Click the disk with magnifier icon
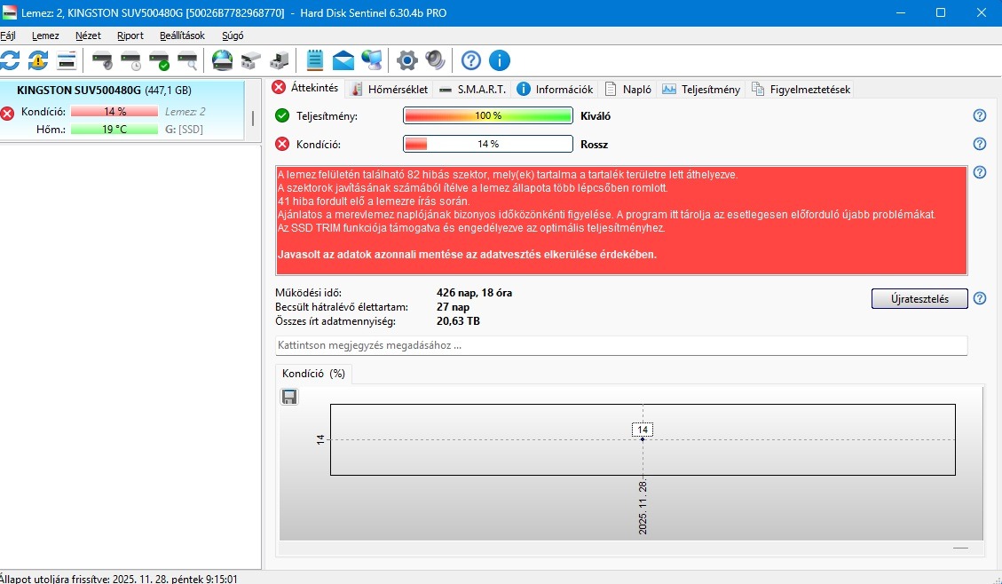1002x584 pixels. click(187, 60)
